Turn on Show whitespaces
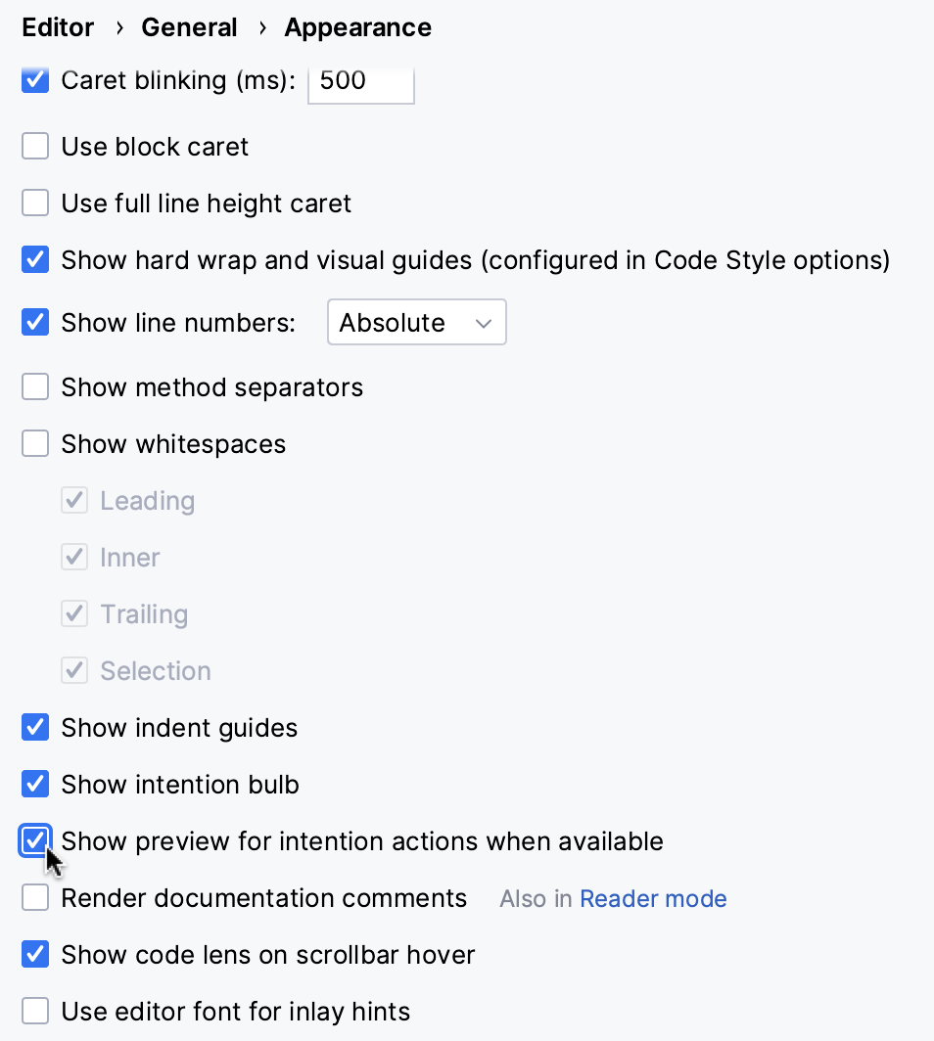Viewport: 934px width, 1041px height. pos(35,443)
